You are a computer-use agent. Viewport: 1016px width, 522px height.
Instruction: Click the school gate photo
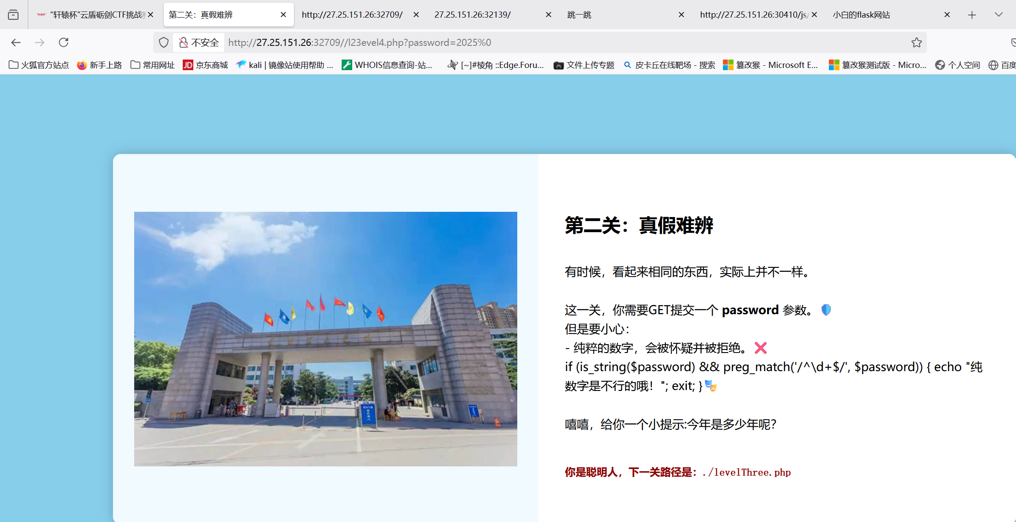325,339
